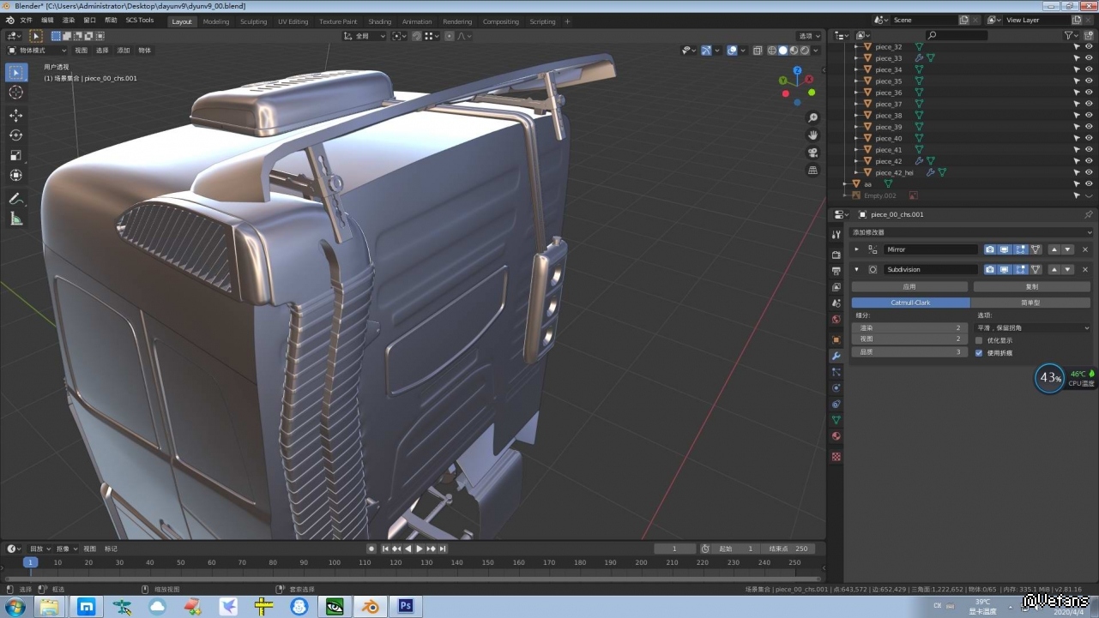This screenshot has height=618, width=1099.
Task: Select the Annotate pencil tool
Action: (x=15, y=199)
